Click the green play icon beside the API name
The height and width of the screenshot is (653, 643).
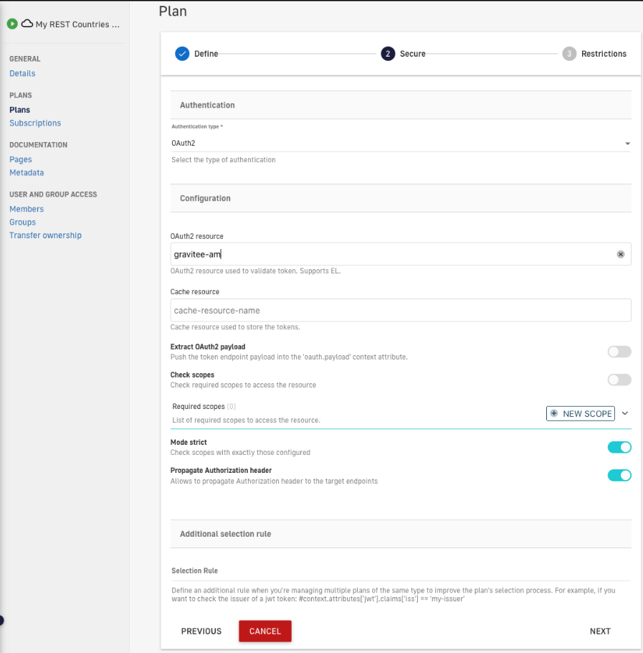click(11, 23)
